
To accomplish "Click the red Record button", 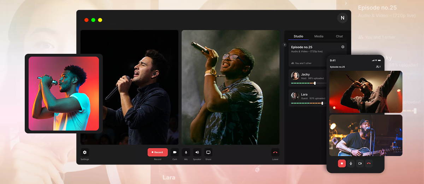I will 158,152.
